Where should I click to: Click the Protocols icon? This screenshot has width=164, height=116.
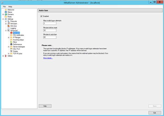pos(8,21)
